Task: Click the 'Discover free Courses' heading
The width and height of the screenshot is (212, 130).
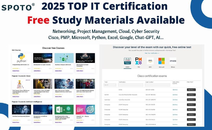Action: tap(53, 48)
